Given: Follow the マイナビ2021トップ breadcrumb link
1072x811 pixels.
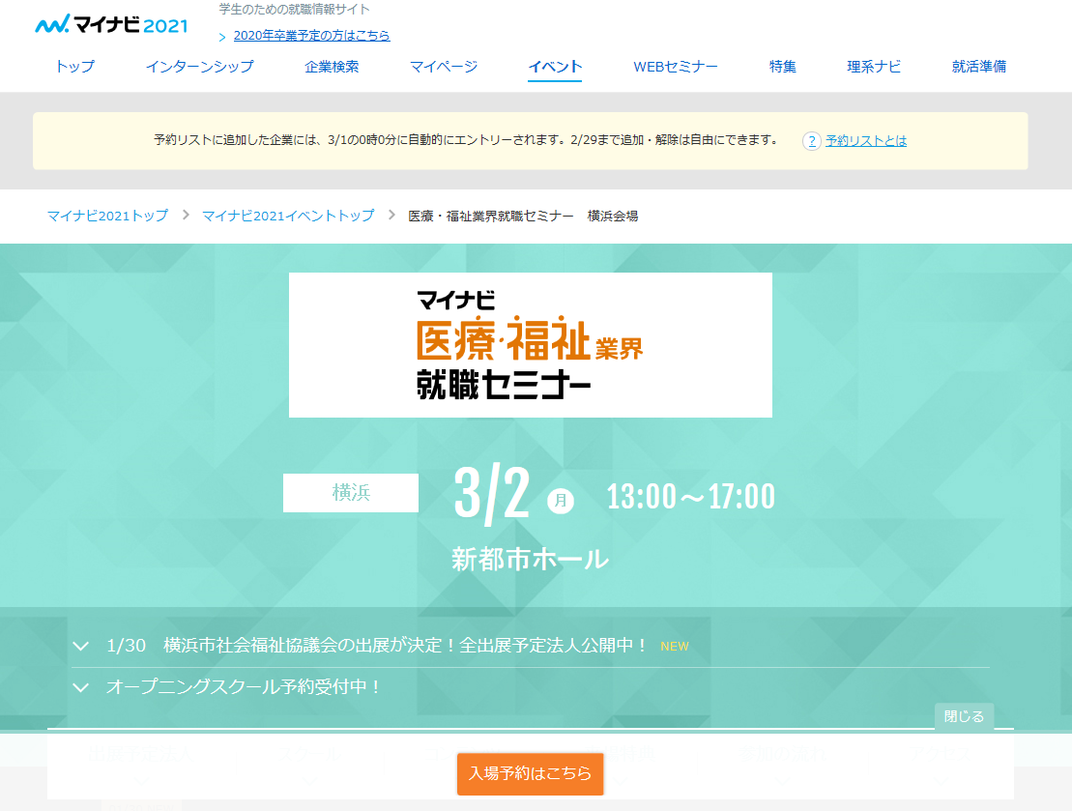Looking at the screenshot, I should [107, 217].
